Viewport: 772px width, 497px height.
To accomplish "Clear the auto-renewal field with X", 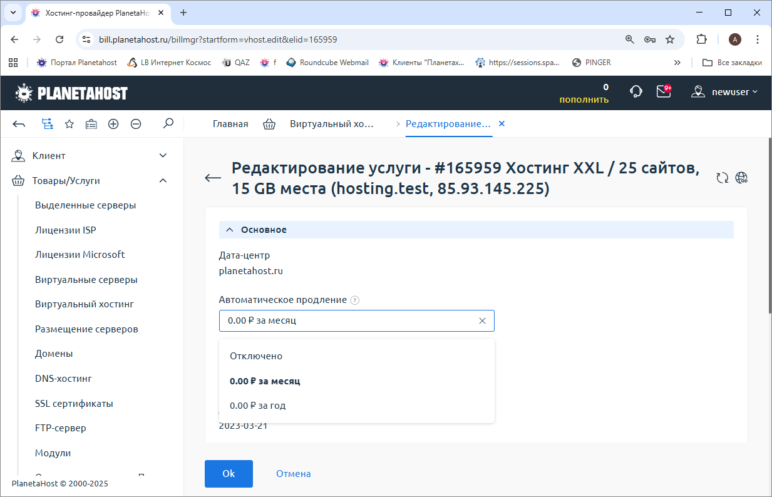I will [x=482, y=320].
